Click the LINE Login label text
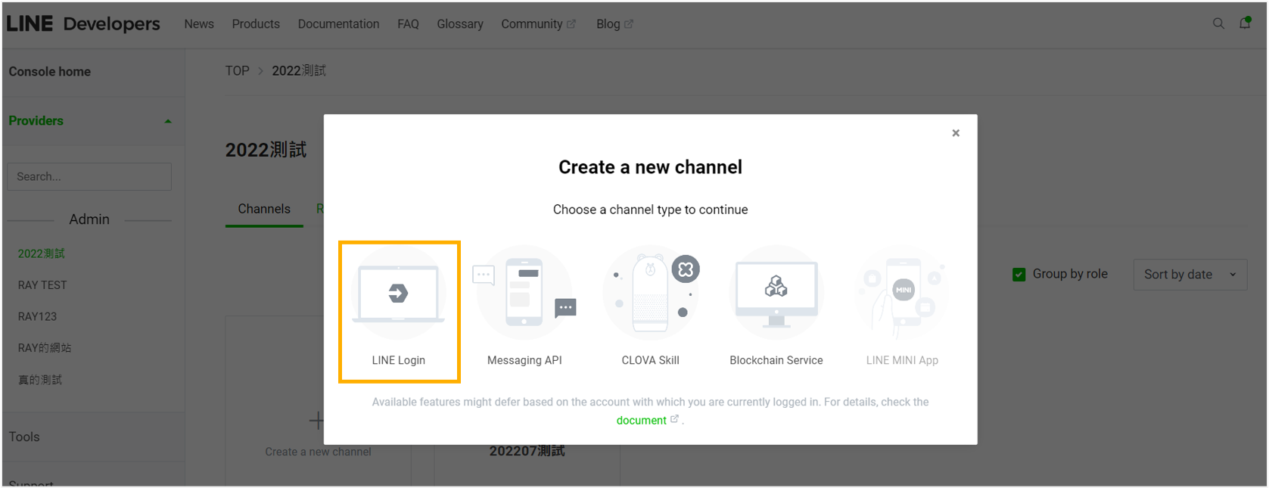 click(398, 360)
